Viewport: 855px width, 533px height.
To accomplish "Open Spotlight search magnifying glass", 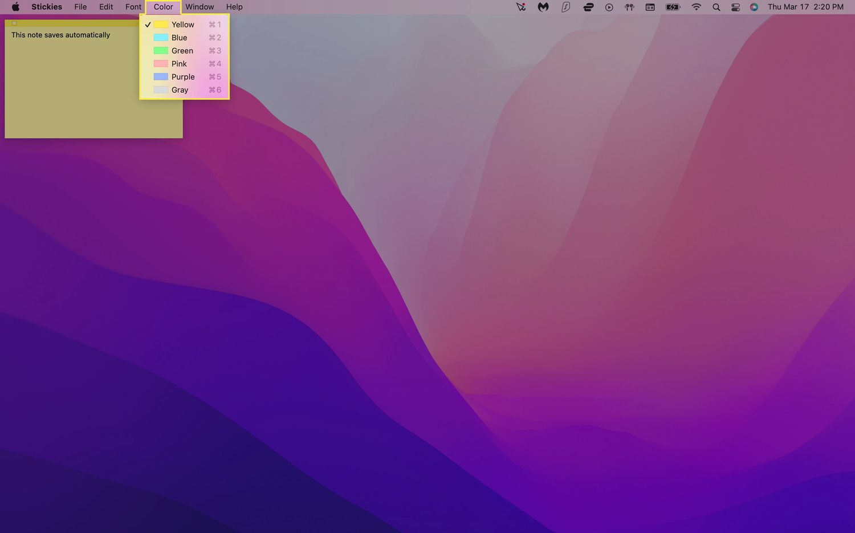I will click(x=716, y=7).
